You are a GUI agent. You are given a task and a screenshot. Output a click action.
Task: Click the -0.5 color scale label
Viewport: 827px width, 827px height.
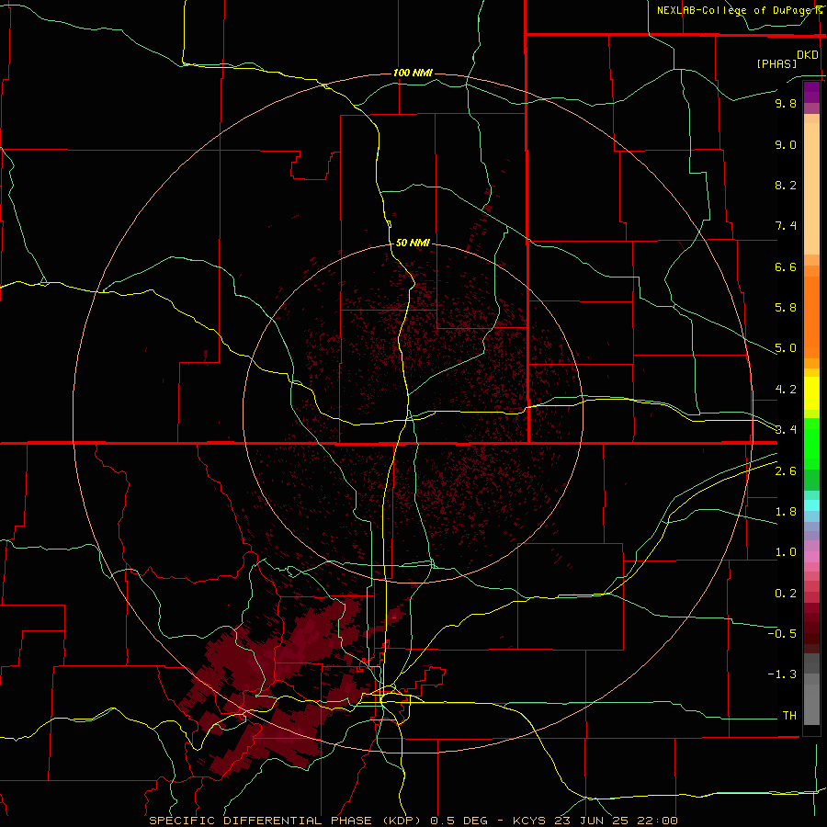pos(782,633)
